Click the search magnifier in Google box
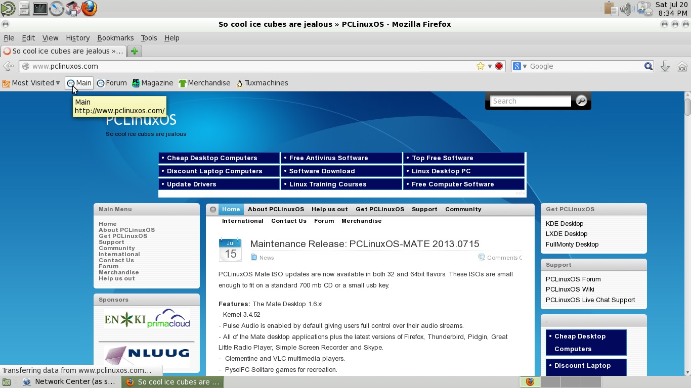 649,66
